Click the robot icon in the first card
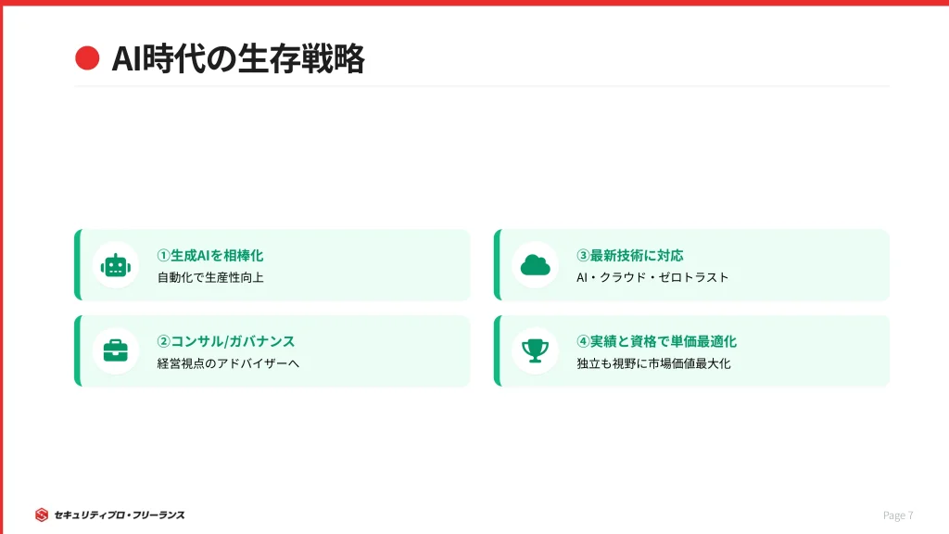This screenshot has width=949, height=534. tap(116, 265)
